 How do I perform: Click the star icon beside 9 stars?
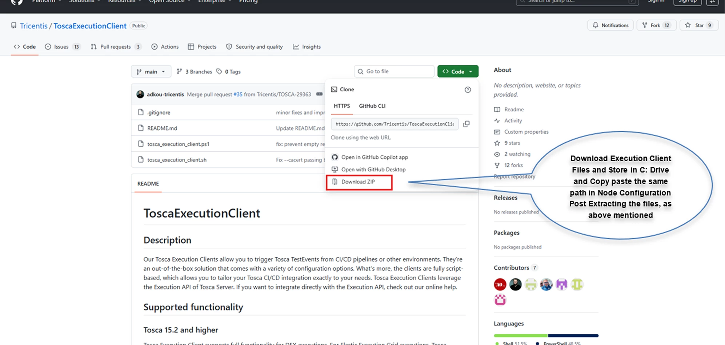click(x=497, y=143)
